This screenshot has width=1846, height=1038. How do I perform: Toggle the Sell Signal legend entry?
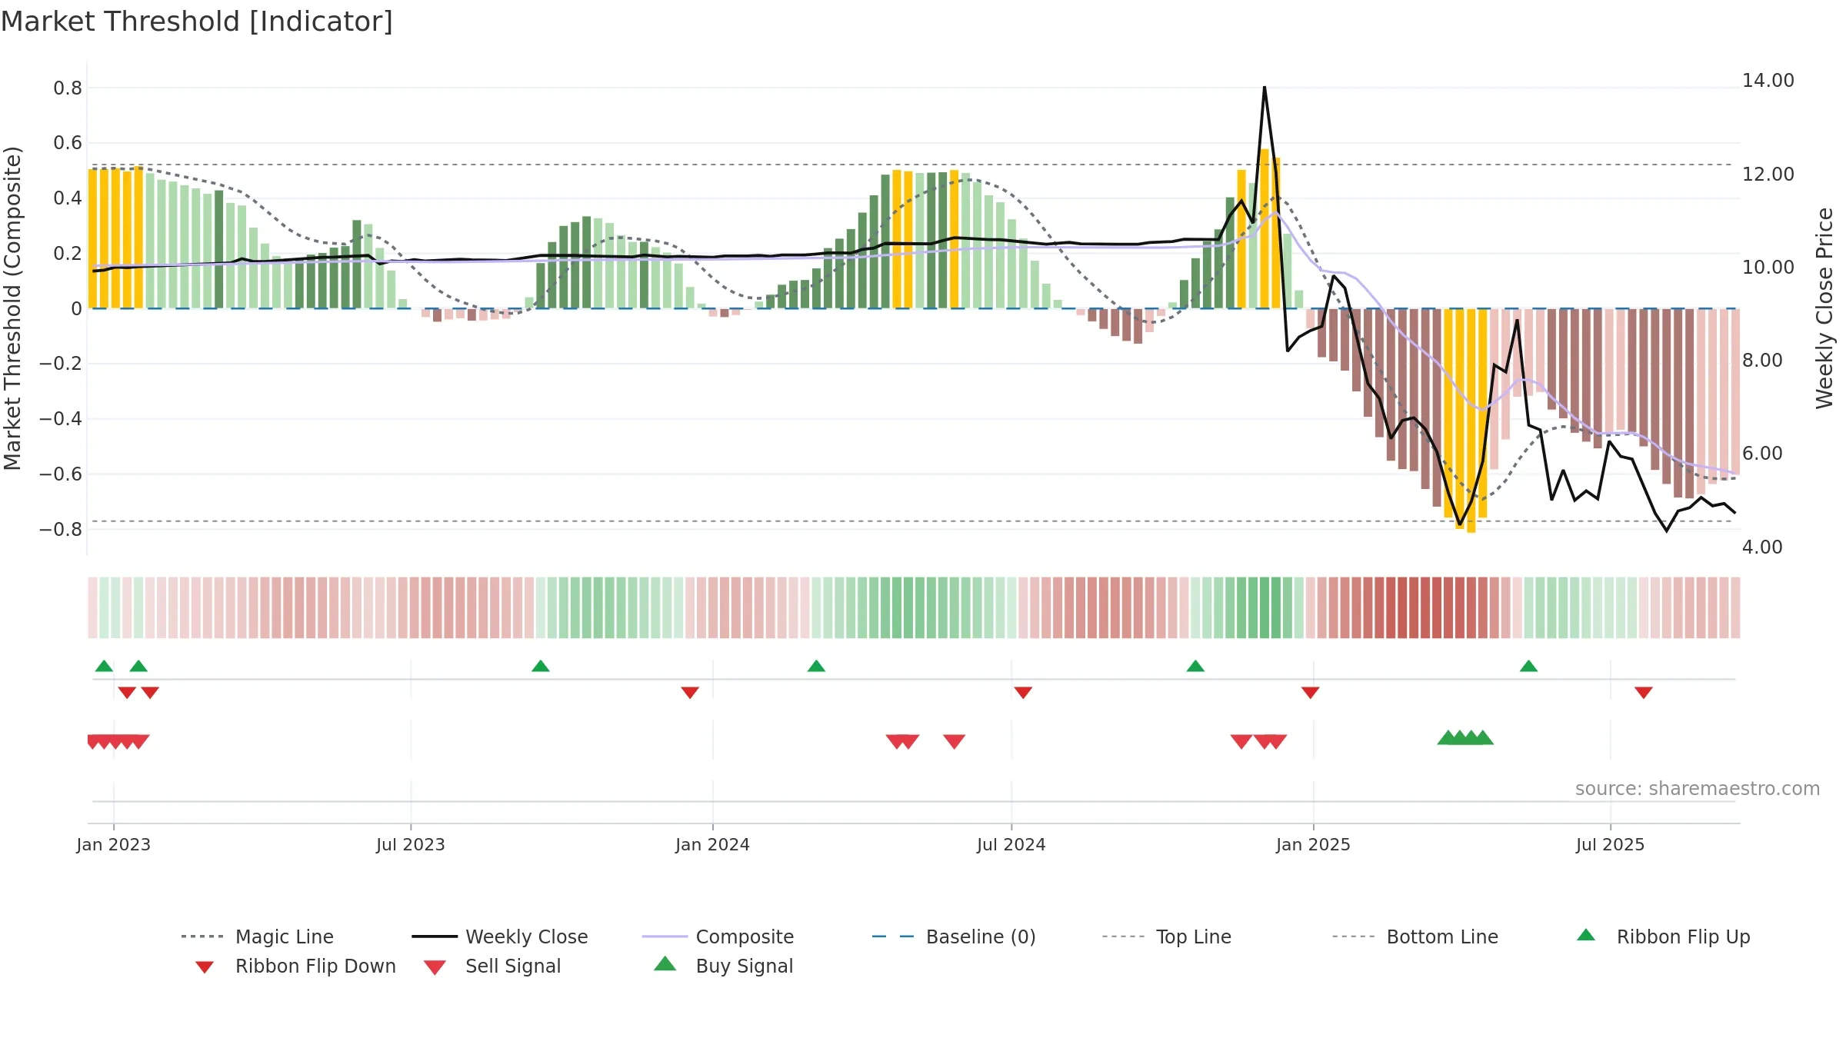point(492,966)
